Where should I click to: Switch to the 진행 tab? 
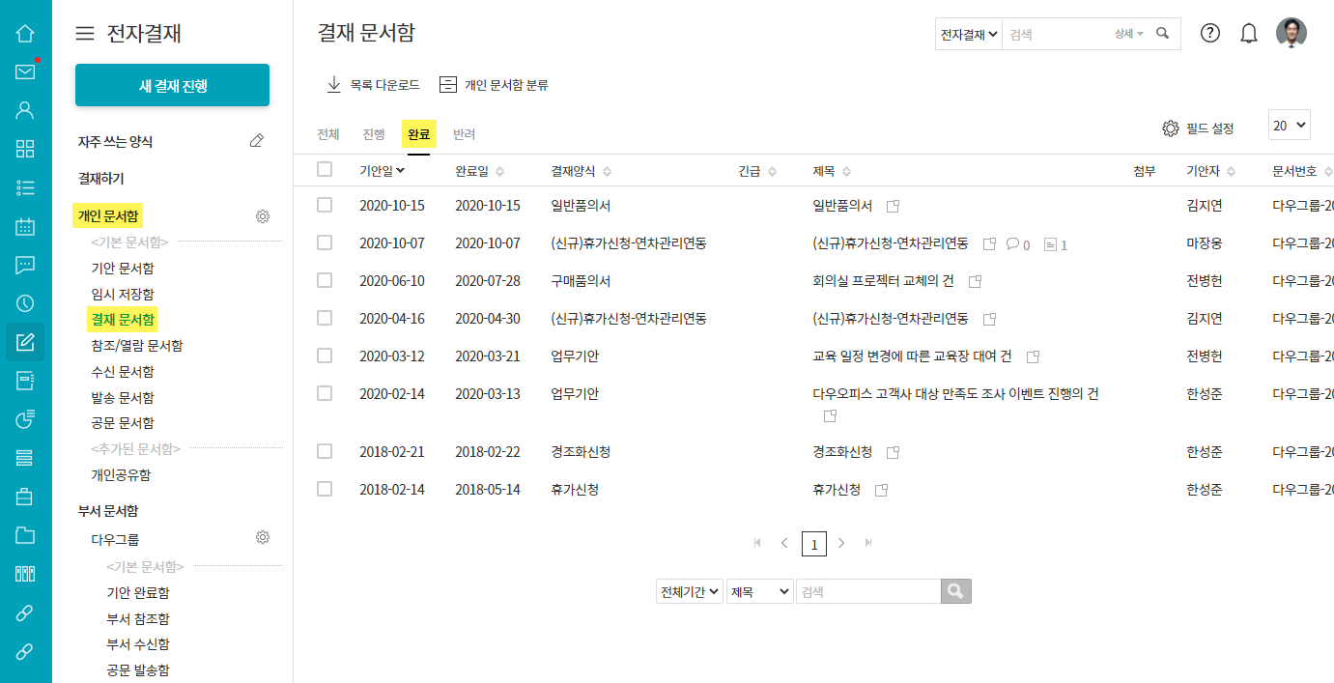point(374,134)
